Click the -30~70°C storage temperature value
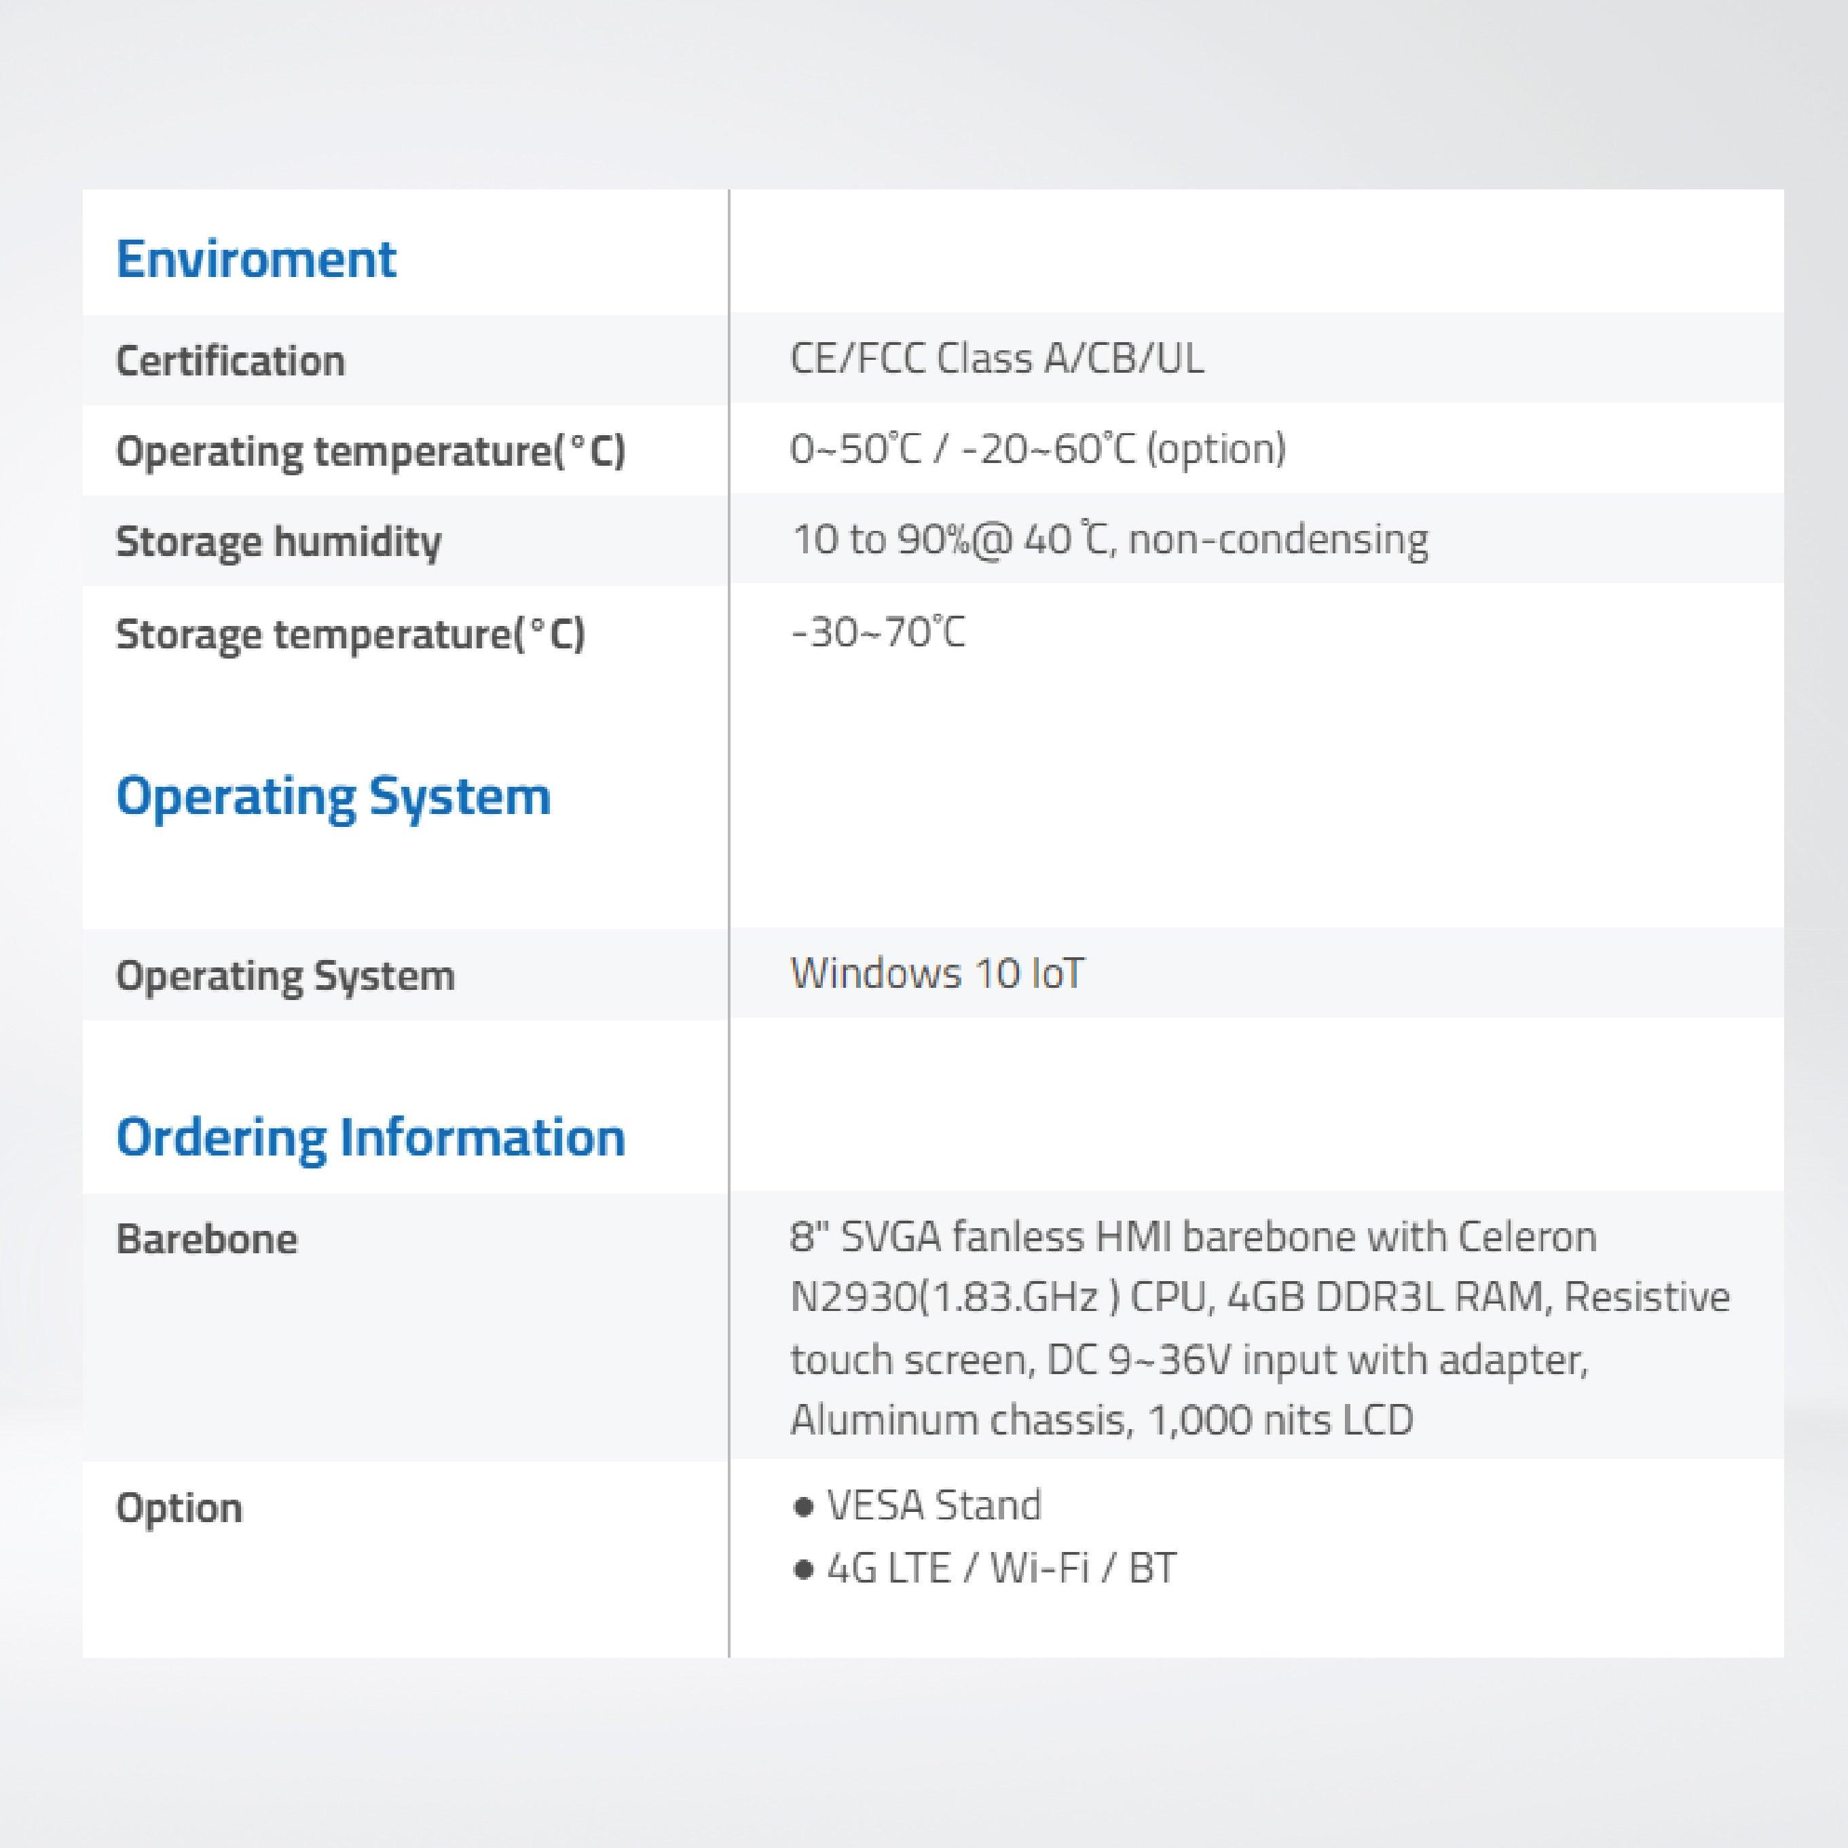Screen dimensions: 1848x1848 (878, 631)
